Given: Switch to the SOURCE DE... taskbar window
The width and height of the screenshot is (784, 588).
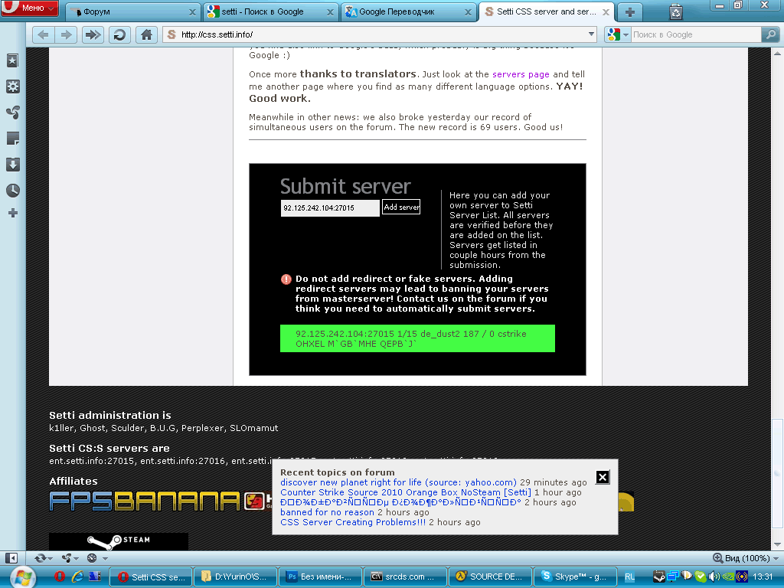Looking at the screenshot, I should pos(489,577).
